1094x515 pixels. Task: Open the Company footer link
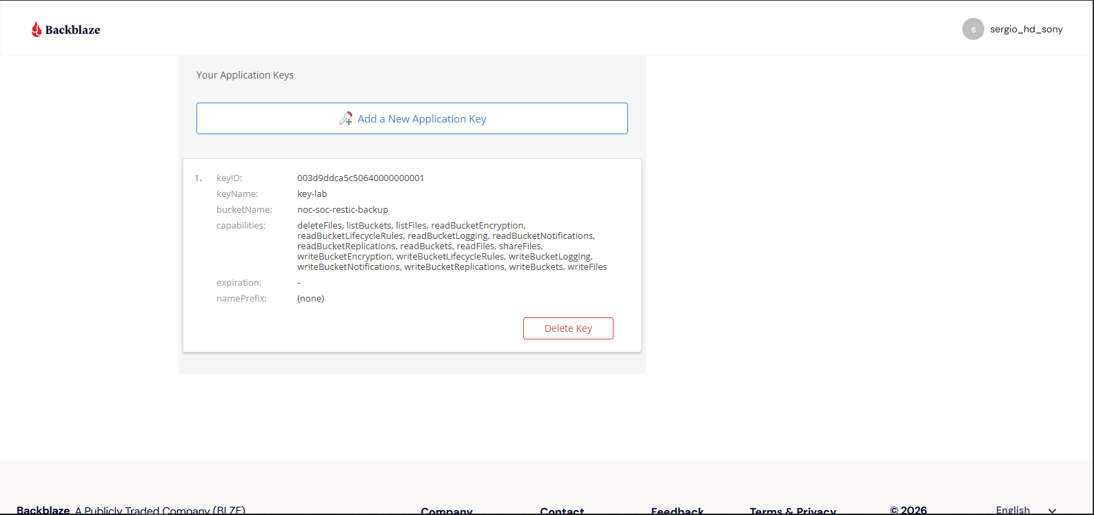pos(447,511)
